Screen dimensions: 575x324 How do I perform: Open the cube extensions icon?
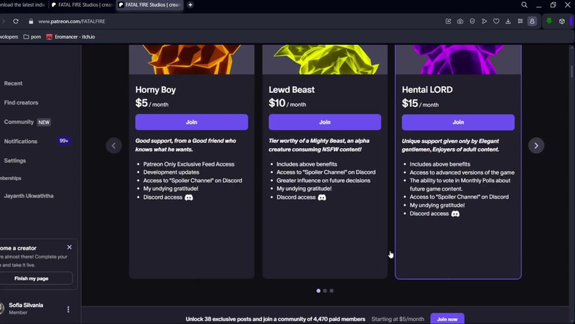(x=562, y=21)
